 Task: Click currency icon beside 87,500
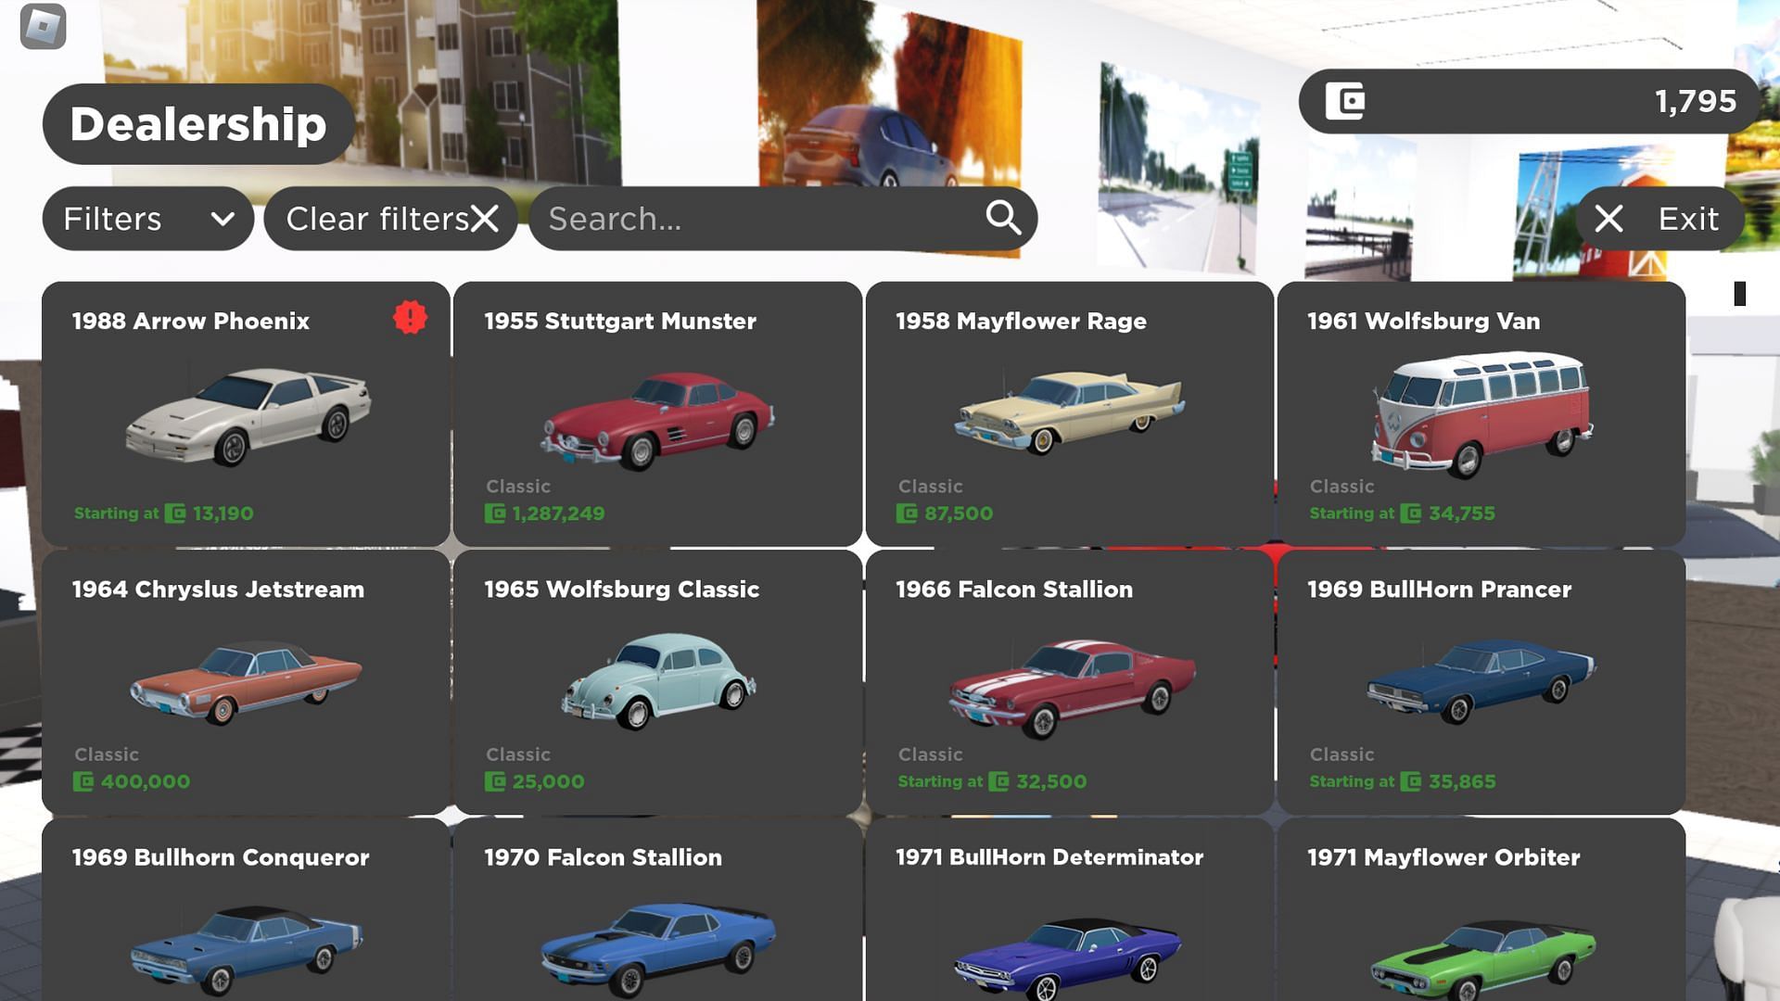907,513
